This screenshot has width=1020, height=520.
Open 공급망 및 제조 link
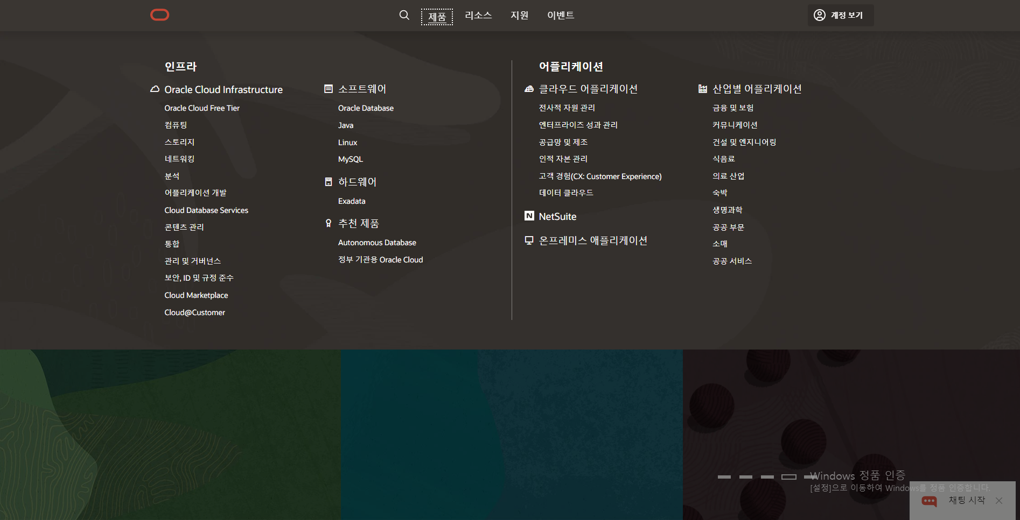(x=563, y=142)
